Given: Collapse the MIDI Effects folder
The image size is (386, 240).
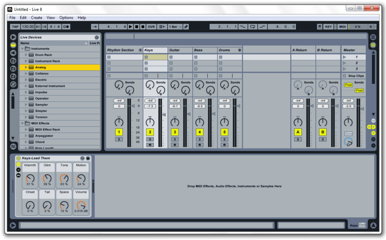Looking at the screenshot, I should click(23, 123).
